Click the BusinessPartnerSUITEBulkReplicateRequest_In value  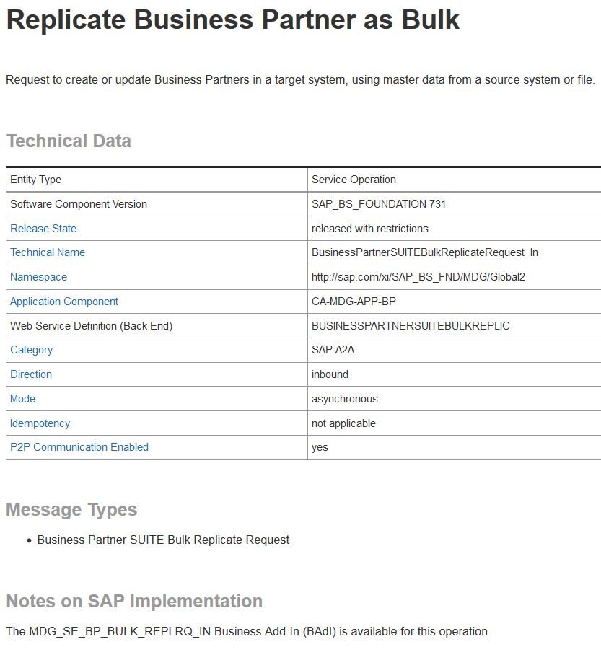(424, 252)
